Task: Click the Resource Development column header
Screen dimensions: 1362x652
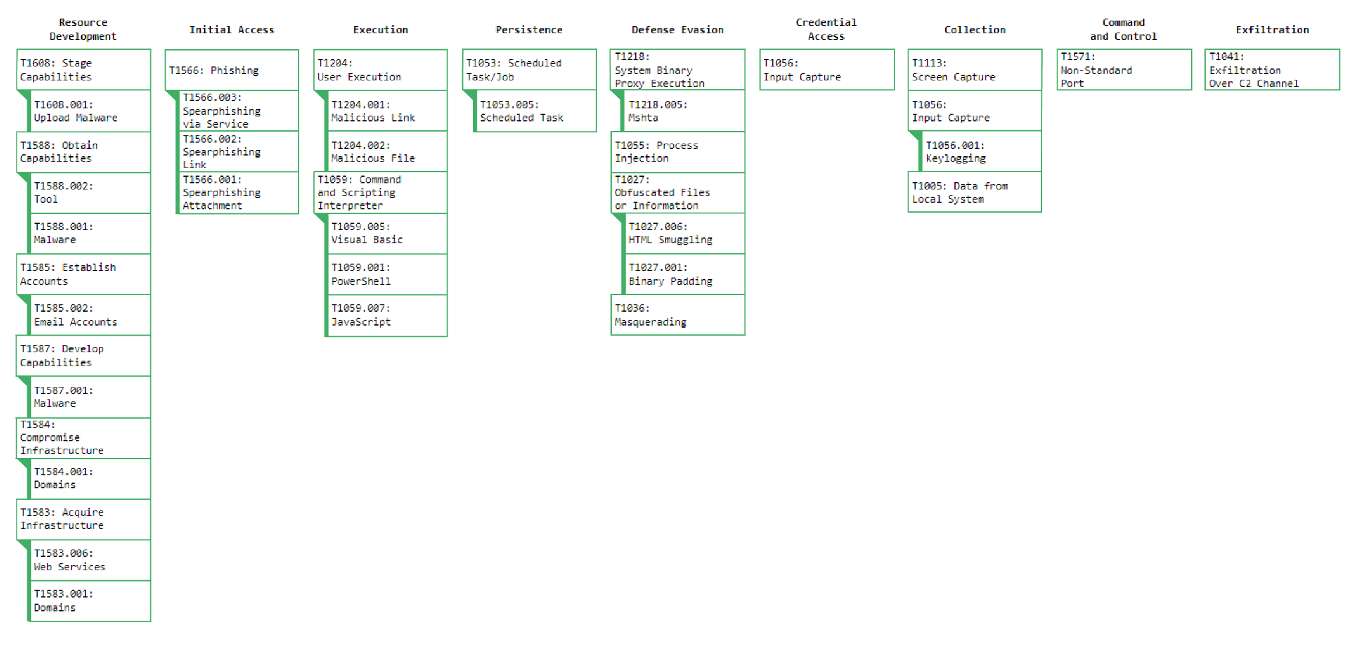Action: 83,29
